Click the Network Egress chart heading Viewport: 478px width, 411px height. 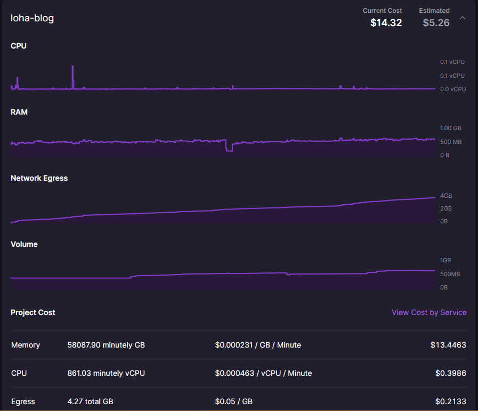coord(39,178)
